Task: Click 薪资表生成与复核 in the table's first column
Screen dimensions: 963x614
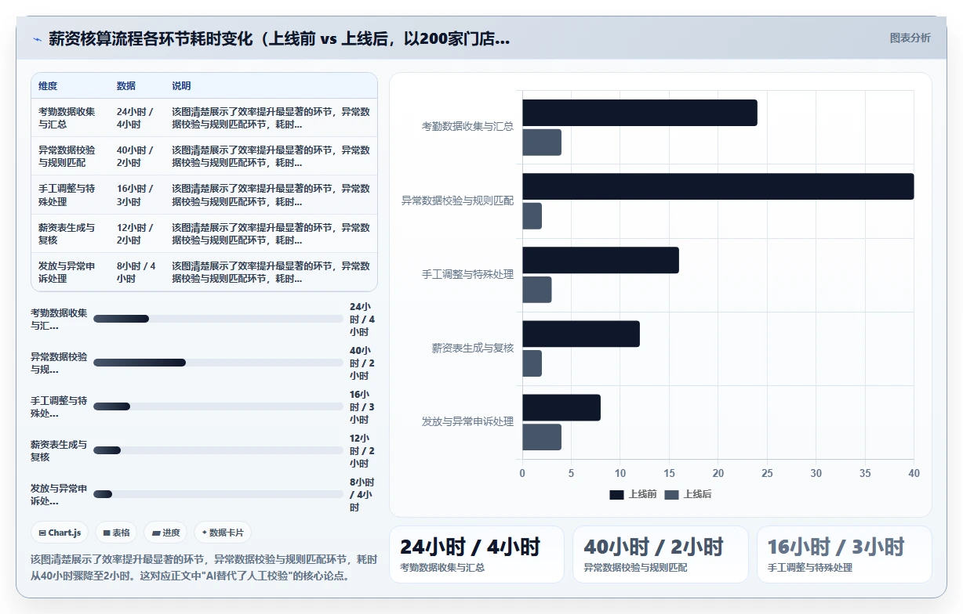Action: (x=67, y=233)
